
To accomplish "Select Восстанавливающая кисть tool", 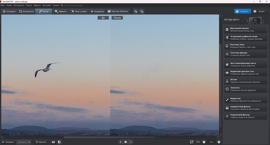I will click(x=245, y=64).
